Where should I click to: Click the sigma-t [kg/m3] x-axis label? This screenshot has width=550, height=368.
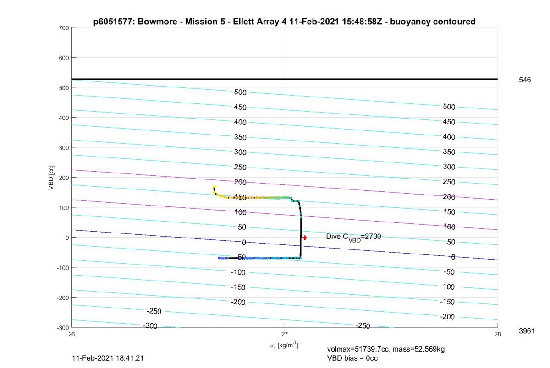click(x=284, y=346)
